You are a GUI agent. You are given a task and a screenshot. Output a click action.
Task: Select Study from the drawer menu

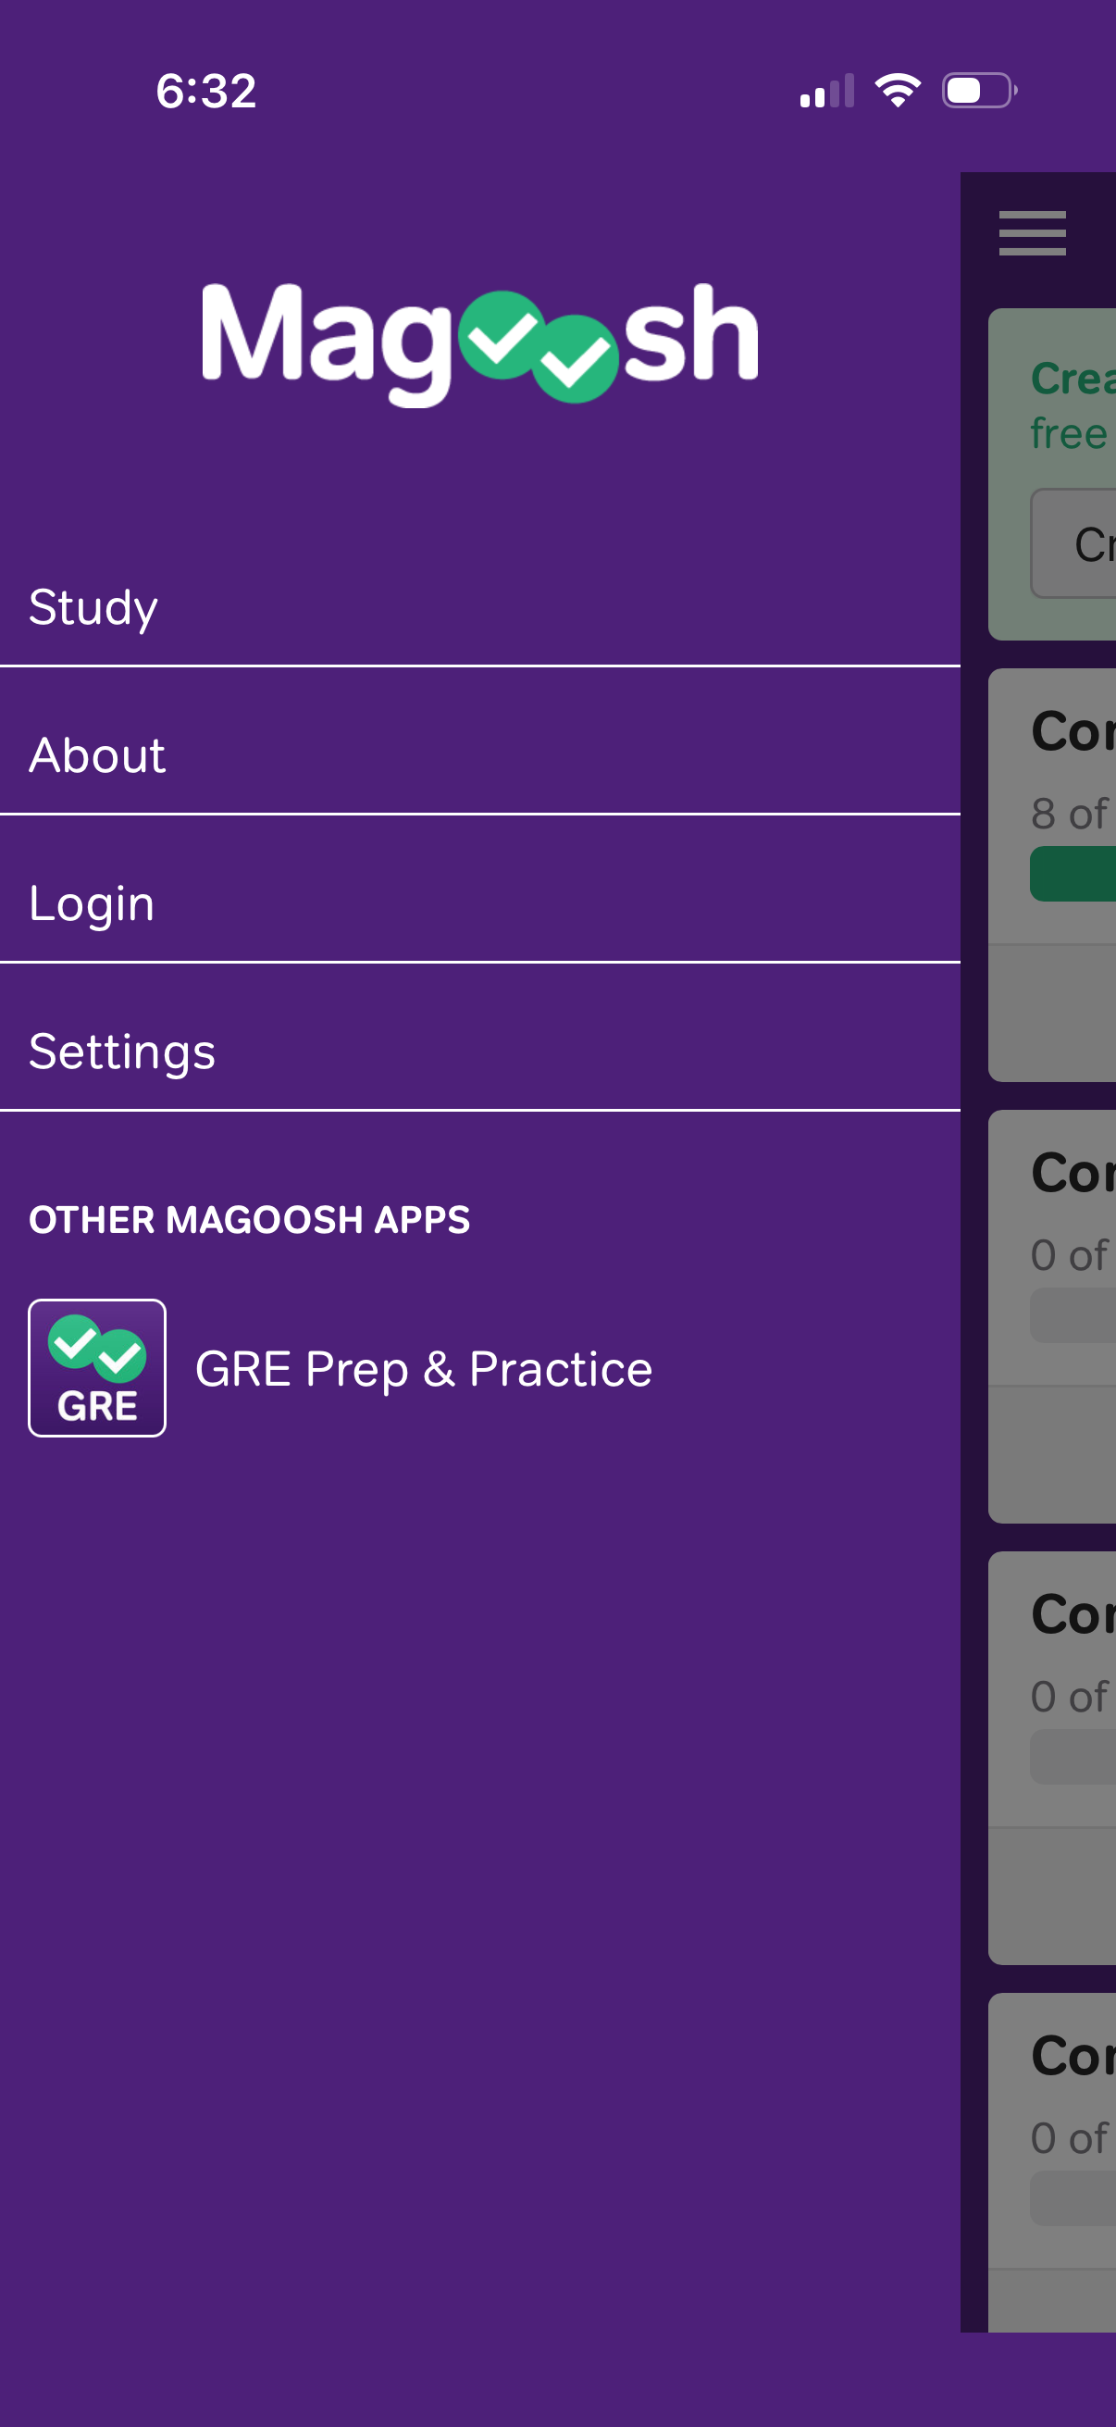94,608
